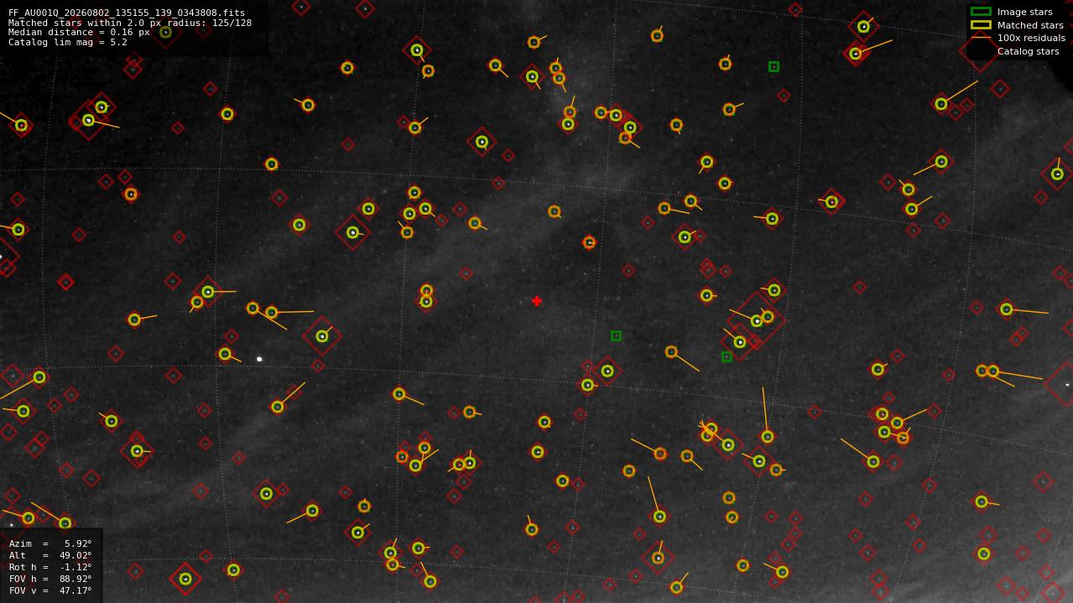
Task: Select the bright white unmarked star spot
Action: click(x=259, y=359)
